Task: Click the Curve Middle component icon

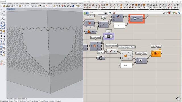Action: 111,51
